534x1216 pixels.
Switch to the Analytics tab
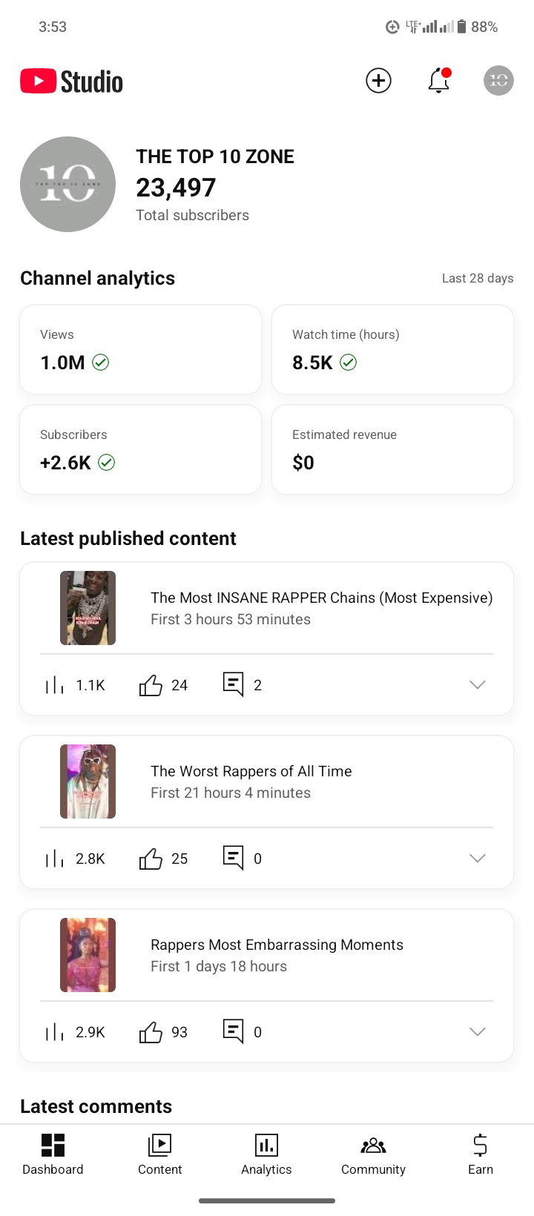(266, 1154)
